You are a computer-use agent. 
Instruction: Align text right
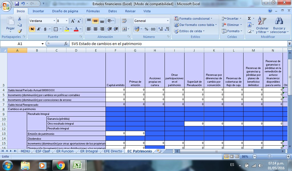tap(102, 29)
